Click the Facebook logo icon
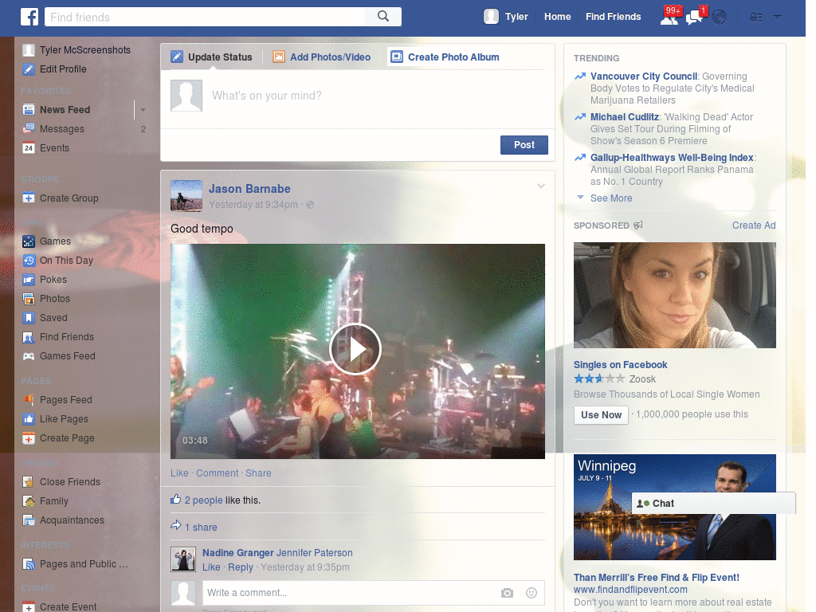This screenshot has width=816, height=612. [29, 17]
